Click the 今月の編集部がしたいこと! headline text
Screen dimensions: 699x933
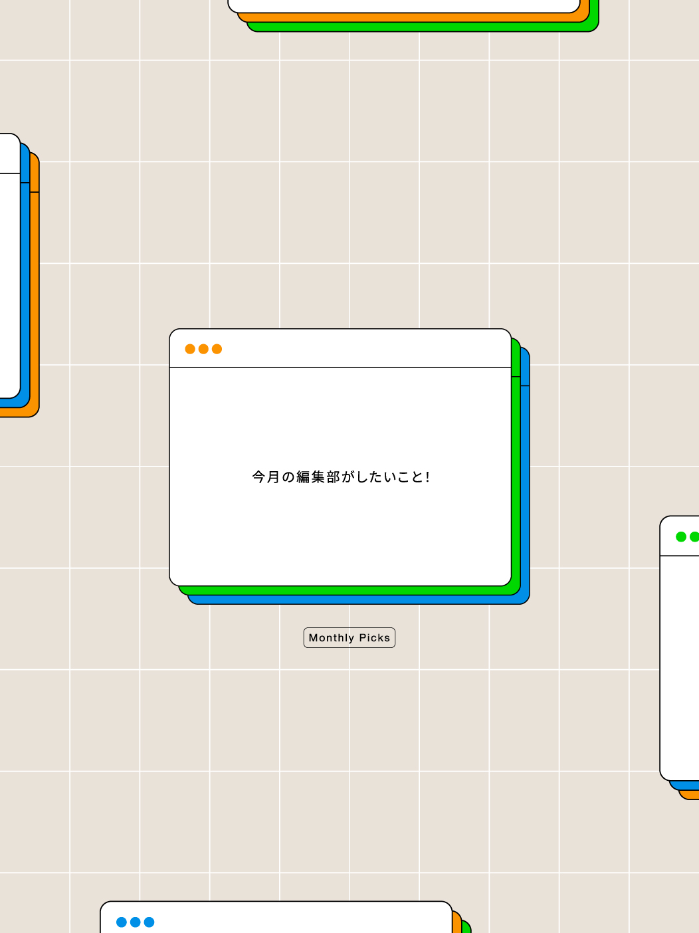(x=341, y=477)
